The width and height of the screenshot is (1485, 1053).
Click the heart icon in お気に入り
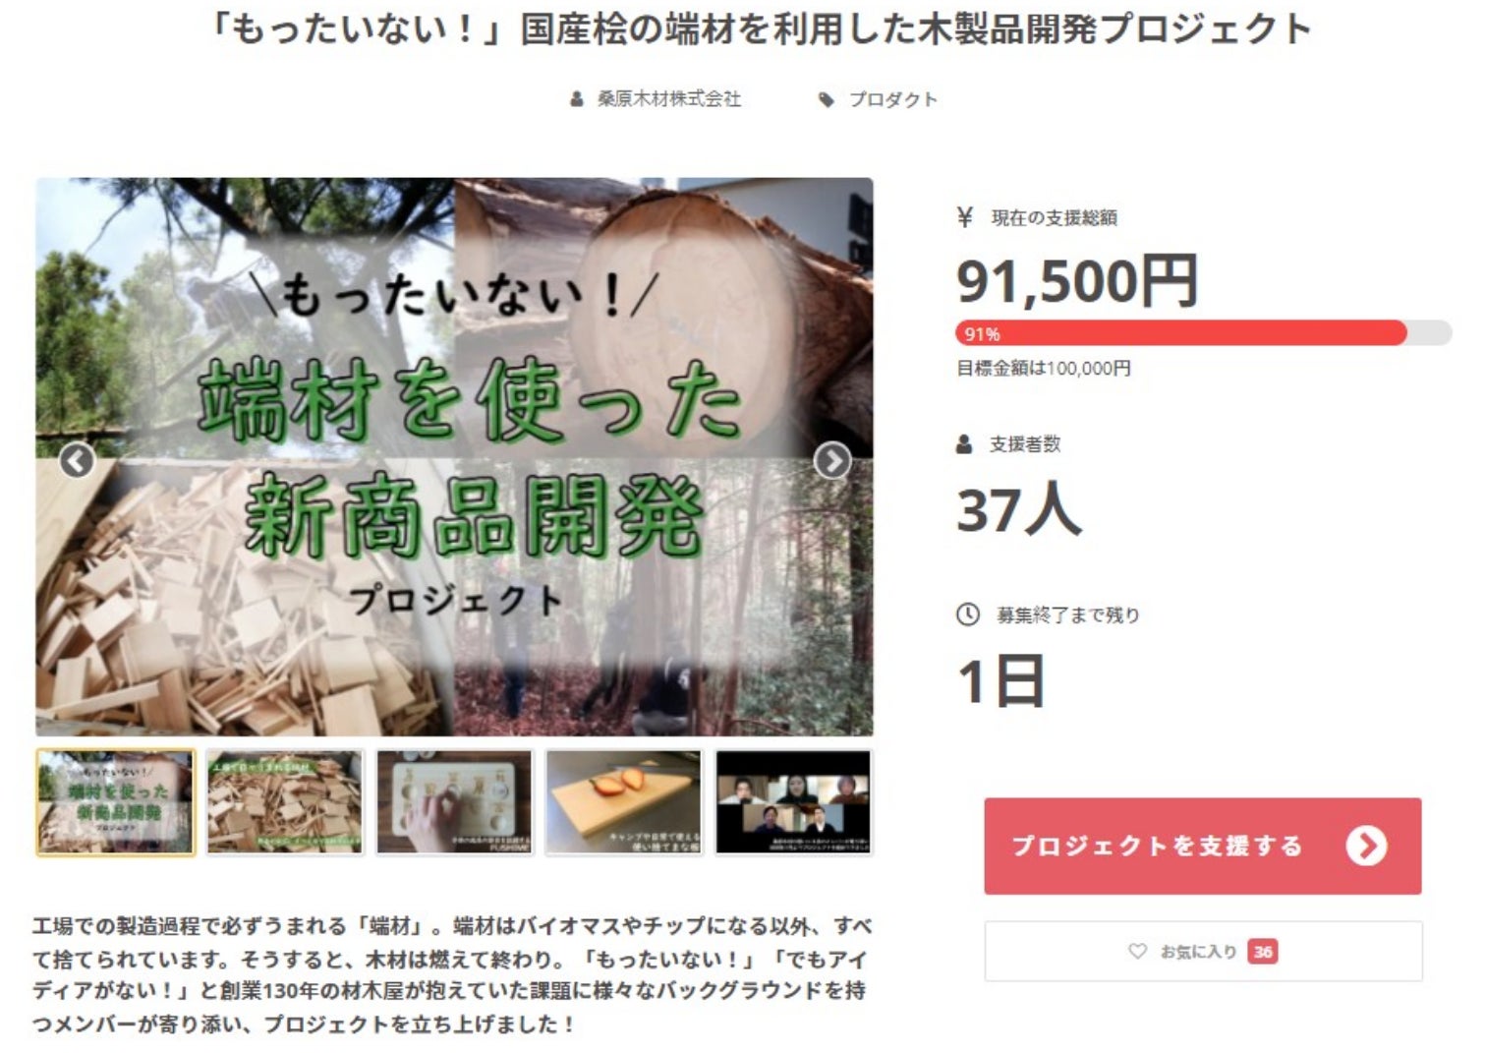[1137, 951]
